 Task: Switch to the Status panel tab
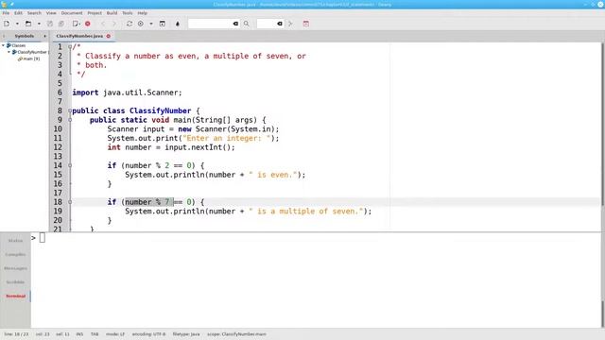[15, 241]
